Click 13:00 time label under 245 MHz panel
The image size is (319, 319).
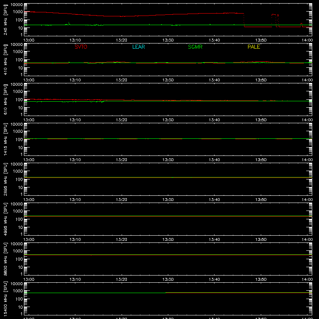click(29, 40)
